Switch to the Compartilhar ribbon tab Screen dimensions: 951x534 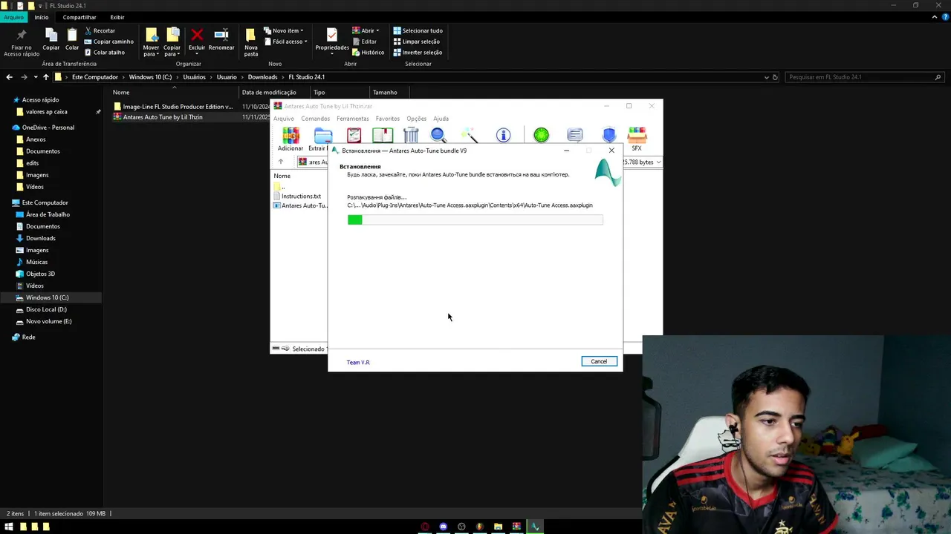79,17
